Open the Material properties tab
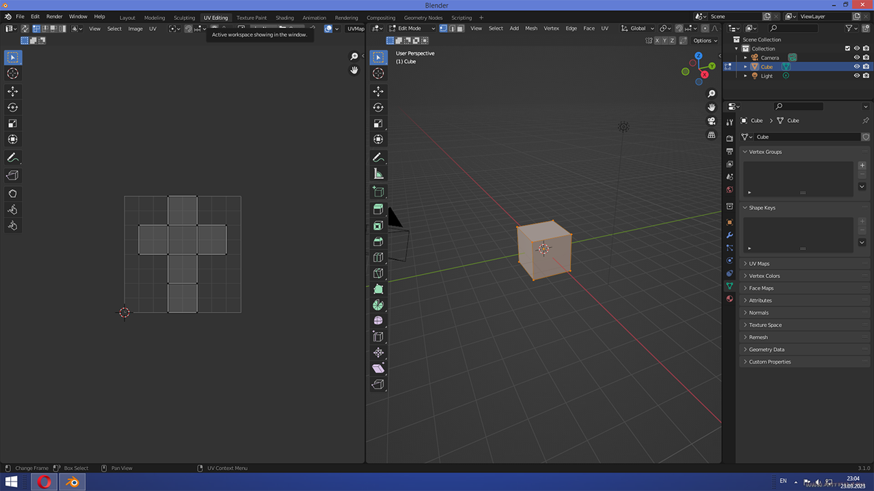 click(x=729, y=299)
